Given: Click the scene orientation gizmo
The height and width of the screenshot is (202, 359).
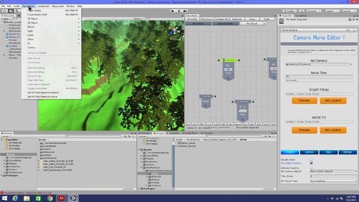Looking at the screenshot, I should click(174, 31).
